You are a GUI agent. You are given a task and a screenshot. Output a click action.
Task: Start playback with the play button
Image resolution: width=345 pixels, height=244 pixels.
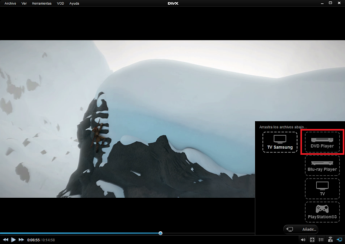tap(13, 240)
